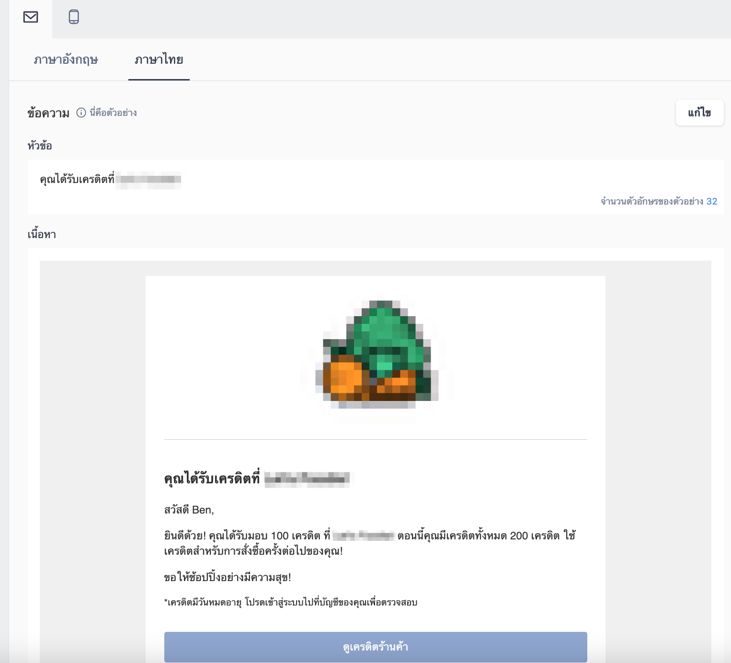Click the แก้ไข edit button
This screenshot has width=731, height=663.
699,113
